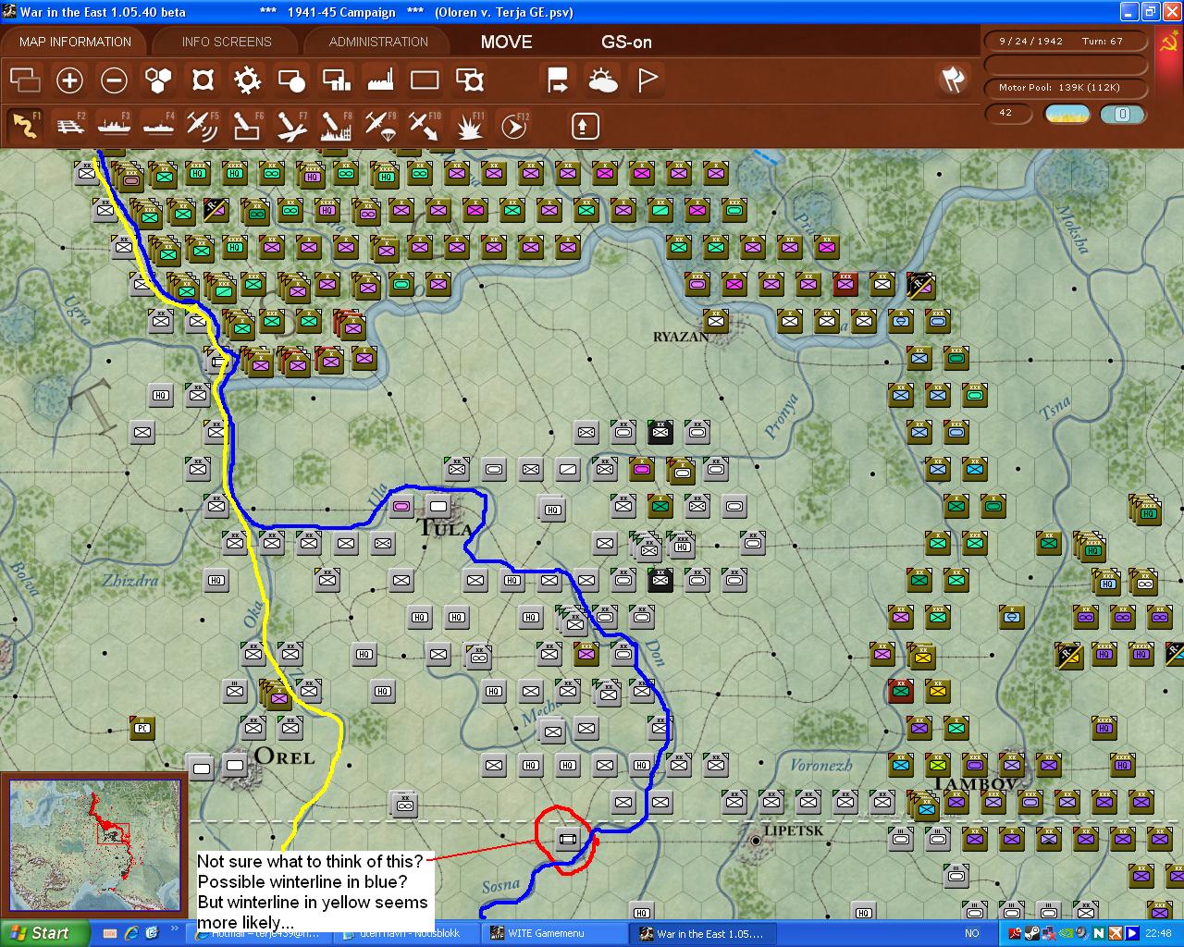
Task: Click the up-arrow box toolbar icon
Action: 585,125
